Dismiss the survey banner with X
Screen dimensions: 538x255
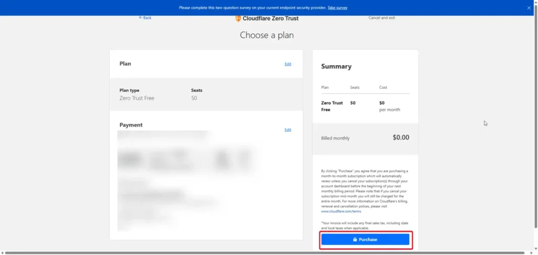[529, 8]
